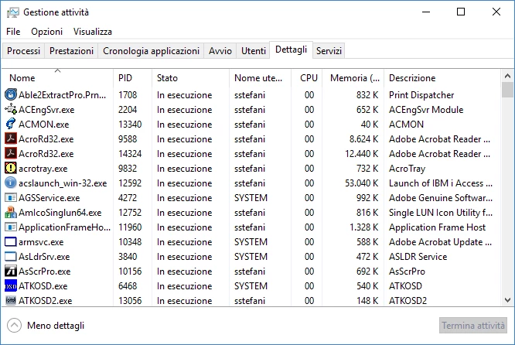
Task: Click the AcroTray description
Action: click(x=407, y=169)
